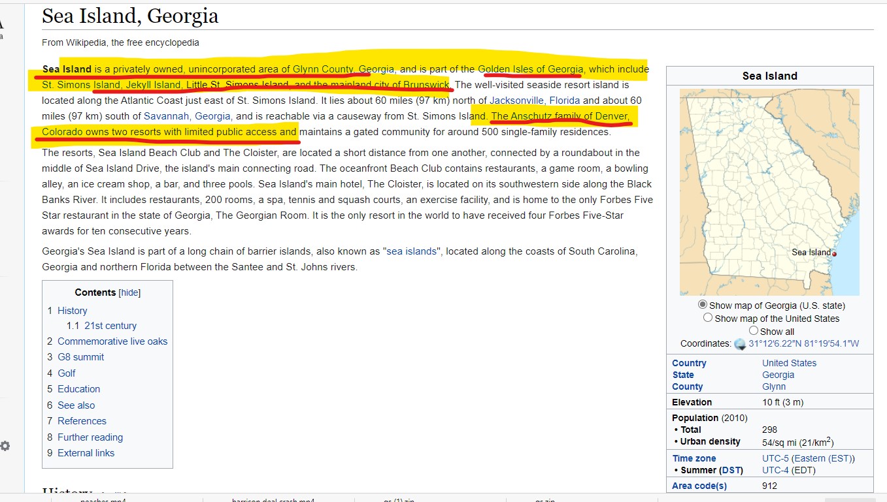887x502 pixels.
Task: Hide the Contents table
Action: click(129, 292)
